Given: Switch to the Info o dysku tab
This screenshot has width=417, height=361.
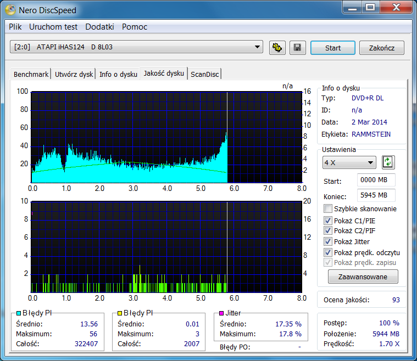Looking at the screenshot, I should click(118, 74).
